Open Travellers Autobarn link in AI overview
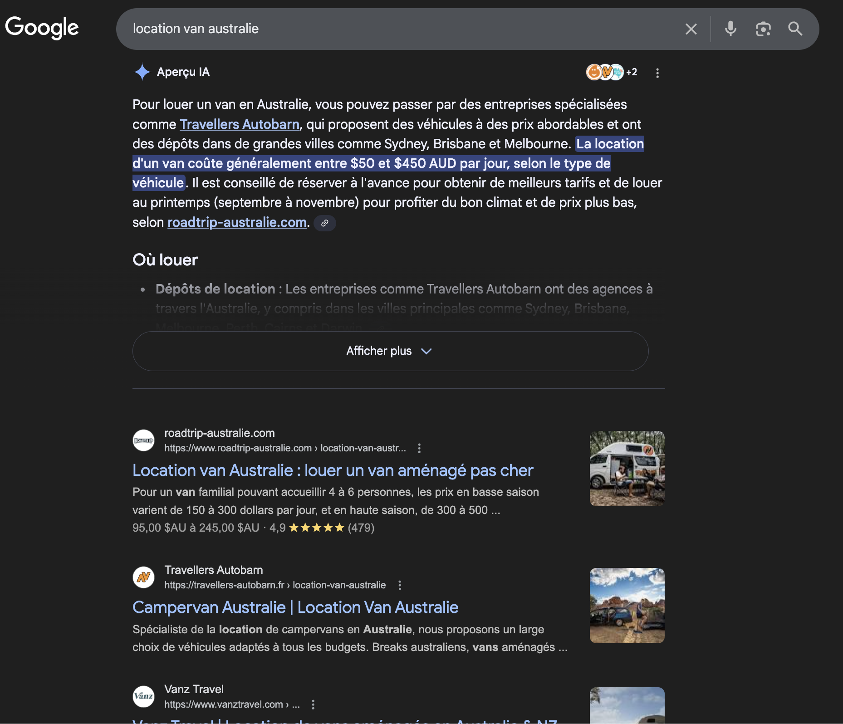 click(240, 124)
